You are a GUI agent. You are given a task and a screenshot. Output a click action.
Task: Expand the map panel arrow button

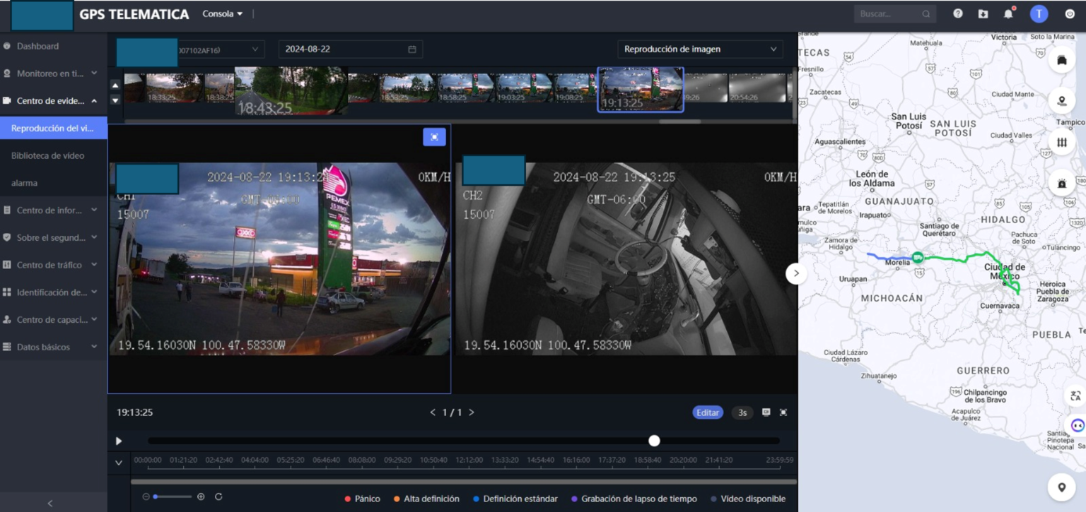pyautogui.click(x=796, y=273)
